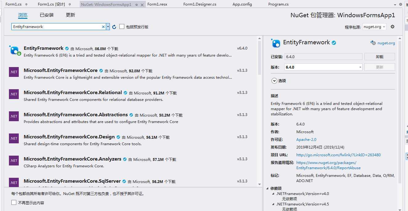Select the 浏览 (Browse) tab
Image resolution: width=408 pixels, height=211 pixels.
pyautogui.click(x=23, y=15)
